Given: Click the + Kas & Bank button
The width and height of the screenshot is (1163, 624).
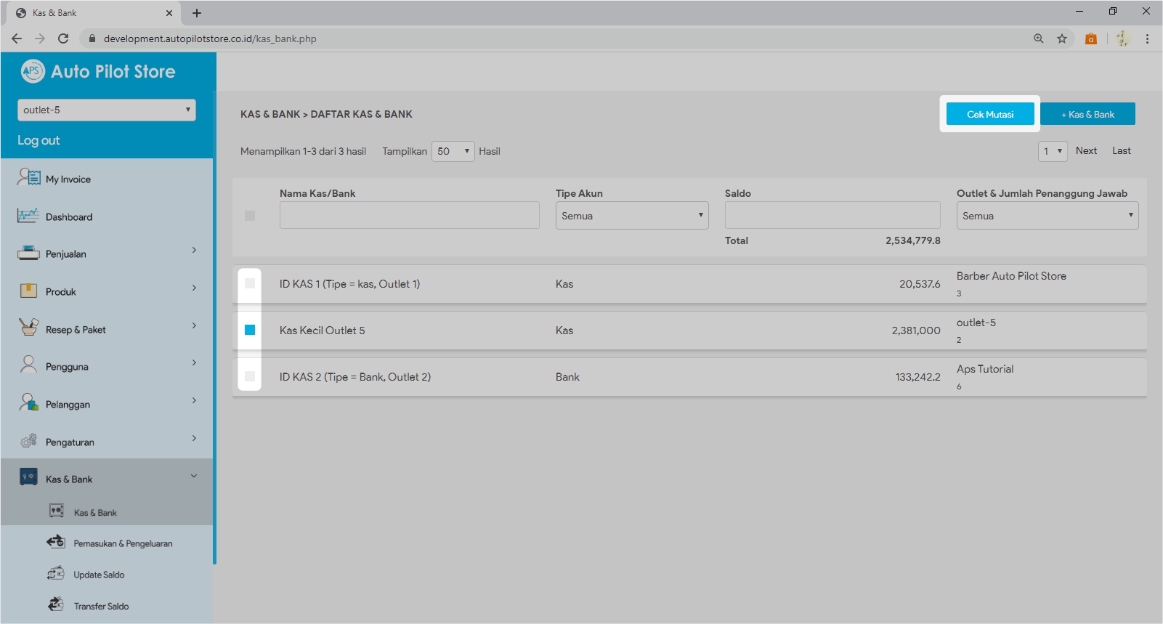Looking at the screenshot, I should 1087,114.
